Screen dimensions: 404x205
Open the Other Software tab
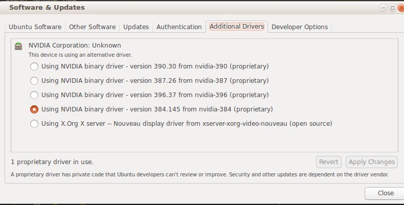92,27
